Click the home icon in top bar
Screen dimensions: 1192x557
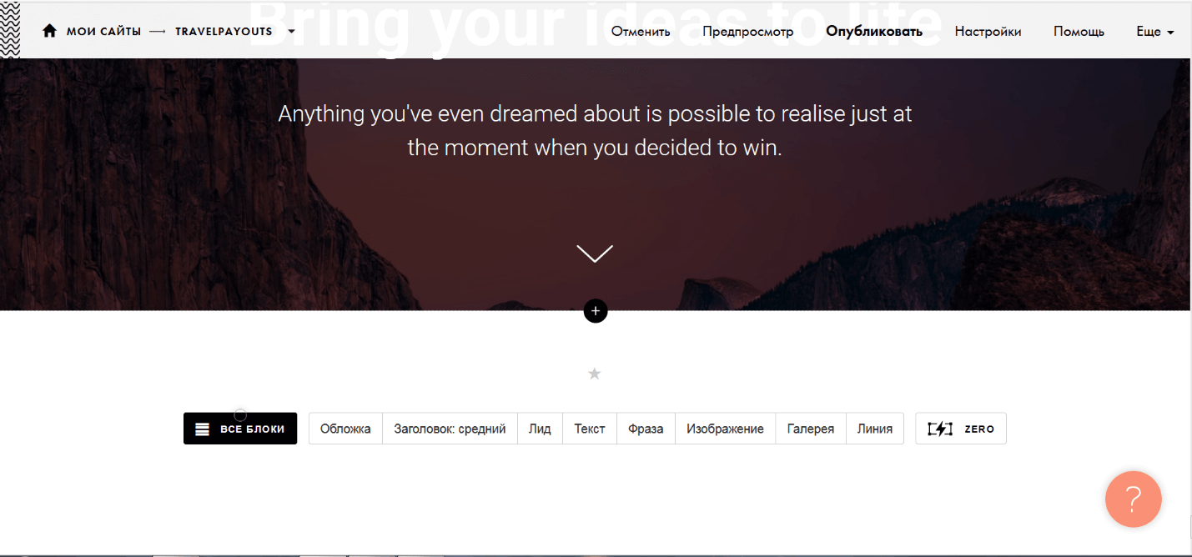49,32
